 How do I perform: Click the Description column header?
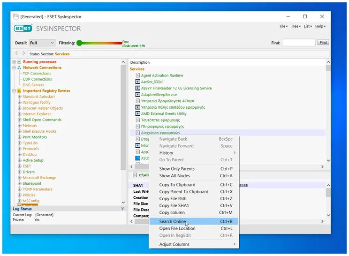click(140, 62)
